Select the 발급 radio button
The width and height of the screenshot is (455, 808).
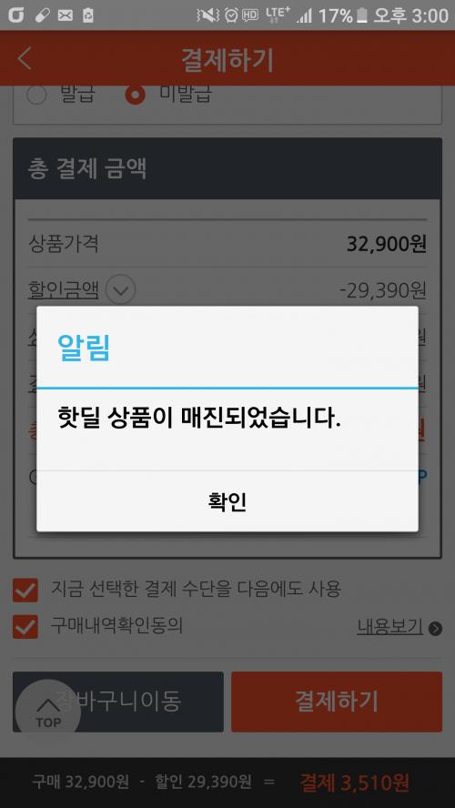37,95
